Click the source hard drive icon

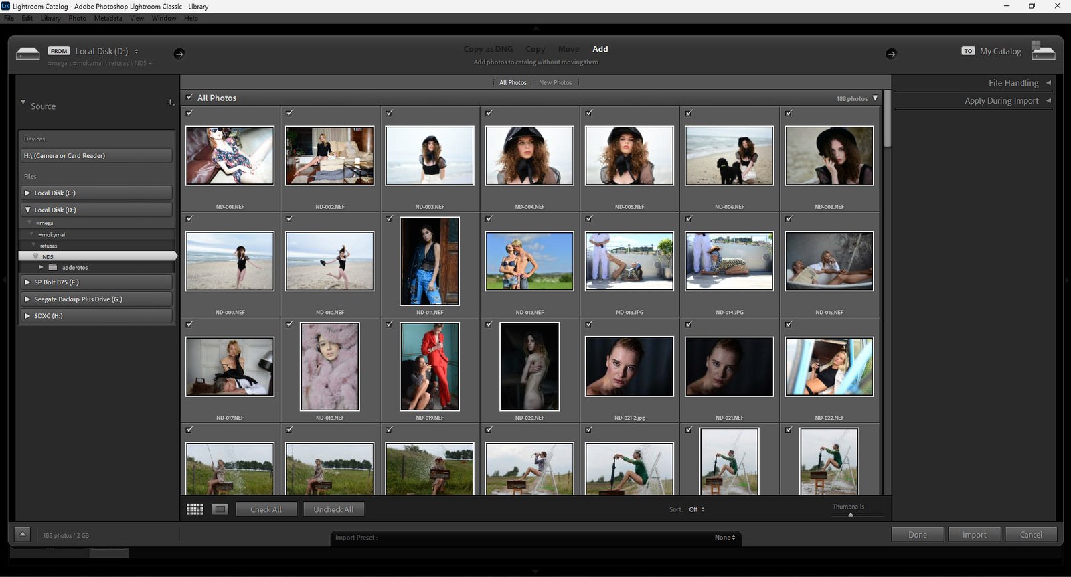pos(27,54)
